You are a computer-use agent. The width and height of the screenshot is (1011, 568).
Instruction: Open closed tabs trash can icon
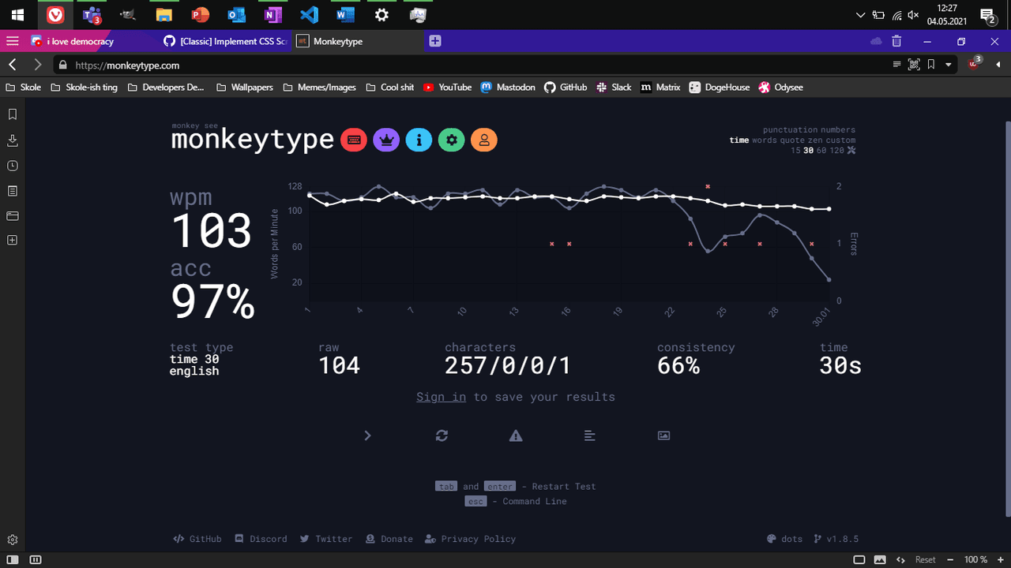[x=896, y=41]
